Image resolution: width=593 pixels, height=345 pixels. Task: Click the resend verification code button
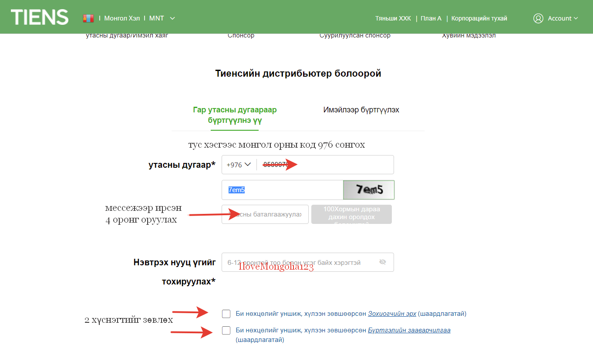[x=351, y=214]
